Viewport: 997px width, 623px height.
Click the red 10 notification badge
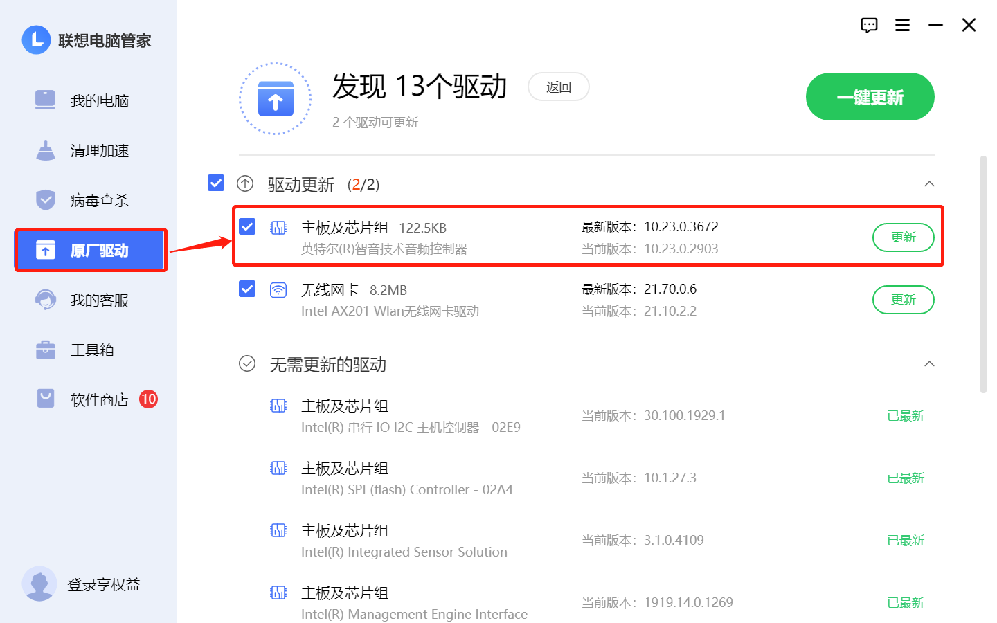pyautogui.click(x=148, y=399)
